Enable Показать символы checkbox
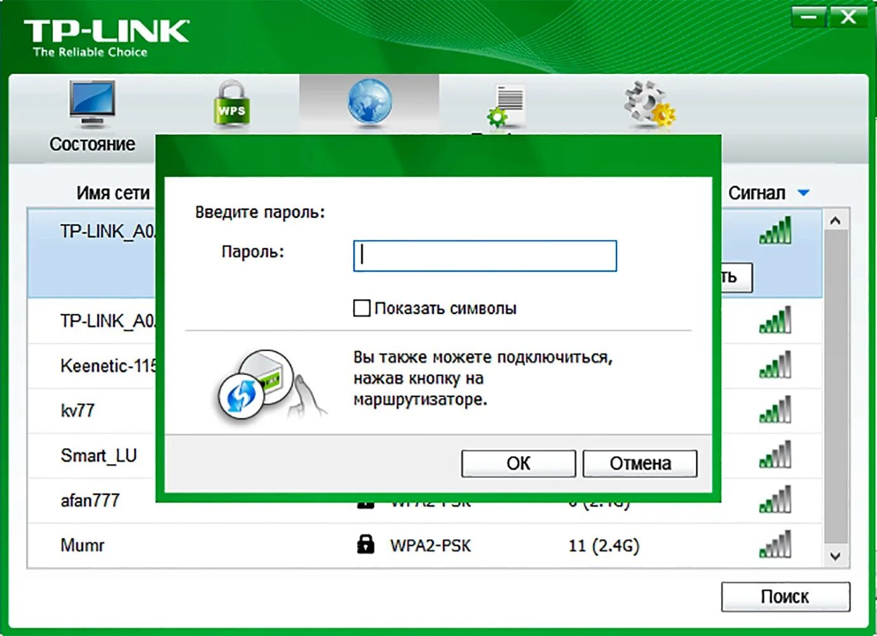 pos(362,308)
